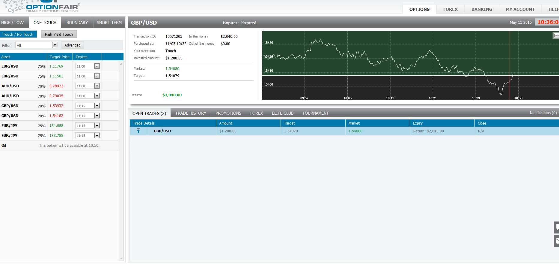Click the OptionFair logo
The height and width of the screenshot is (265, 559).
(x=52, y=8)
